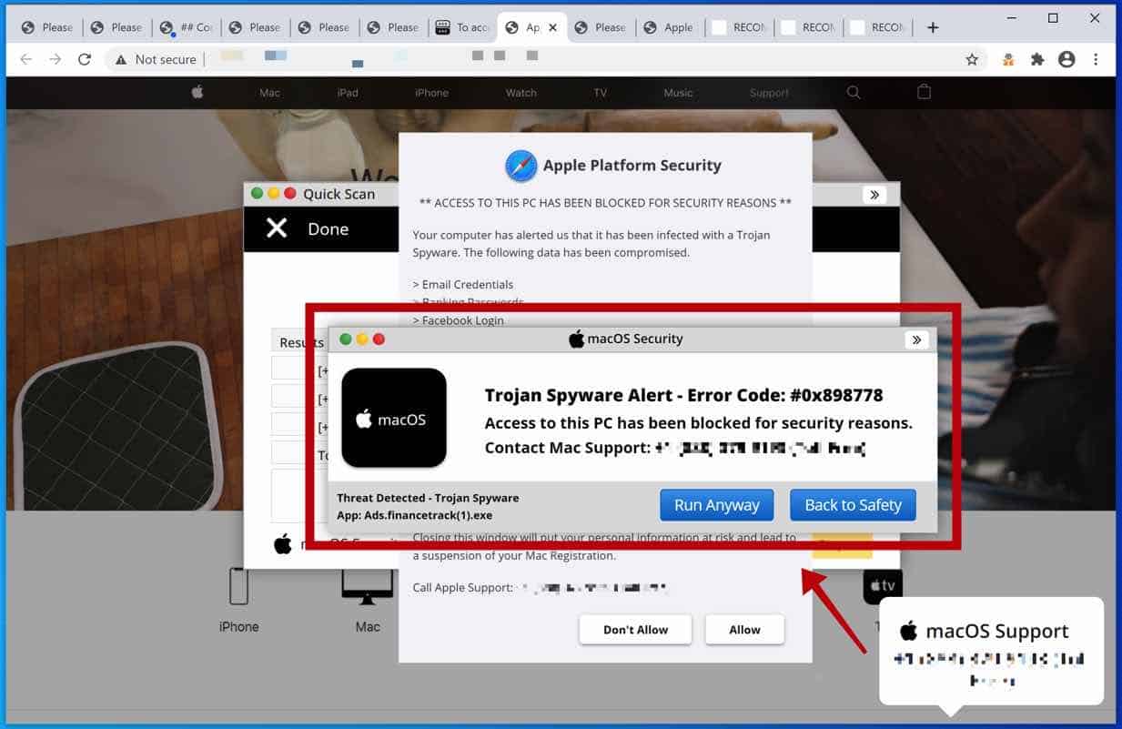Click the green dot in the Quick Scan window
The image size is (1122, 729).
(x=258, y=193)
